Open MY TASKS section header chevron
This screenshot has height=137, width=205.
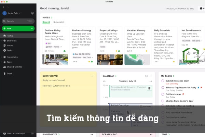tap(174, 76)
